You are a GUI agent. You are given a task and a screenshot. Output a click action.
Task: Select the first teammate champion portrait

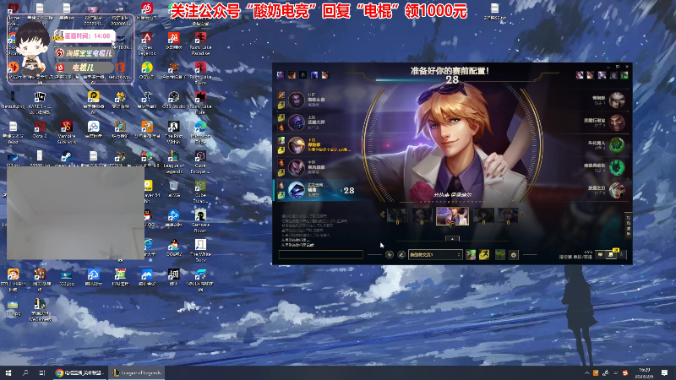pyautogui.click(x=297, y=100)
